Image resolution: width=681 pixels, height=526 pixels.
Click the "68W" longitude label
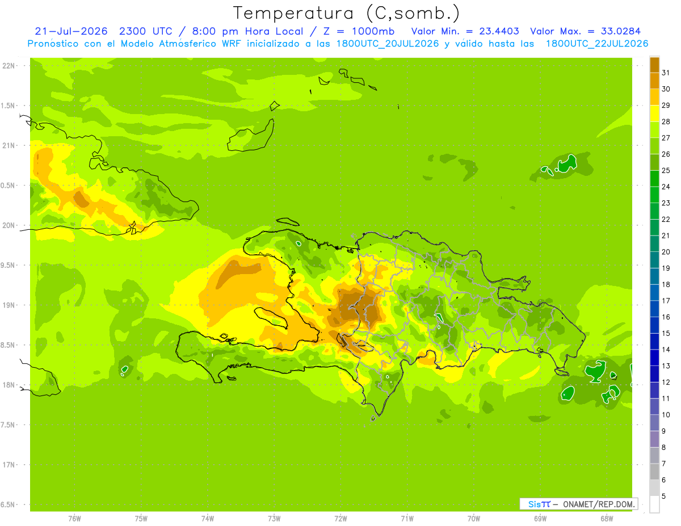coord(607,519)
